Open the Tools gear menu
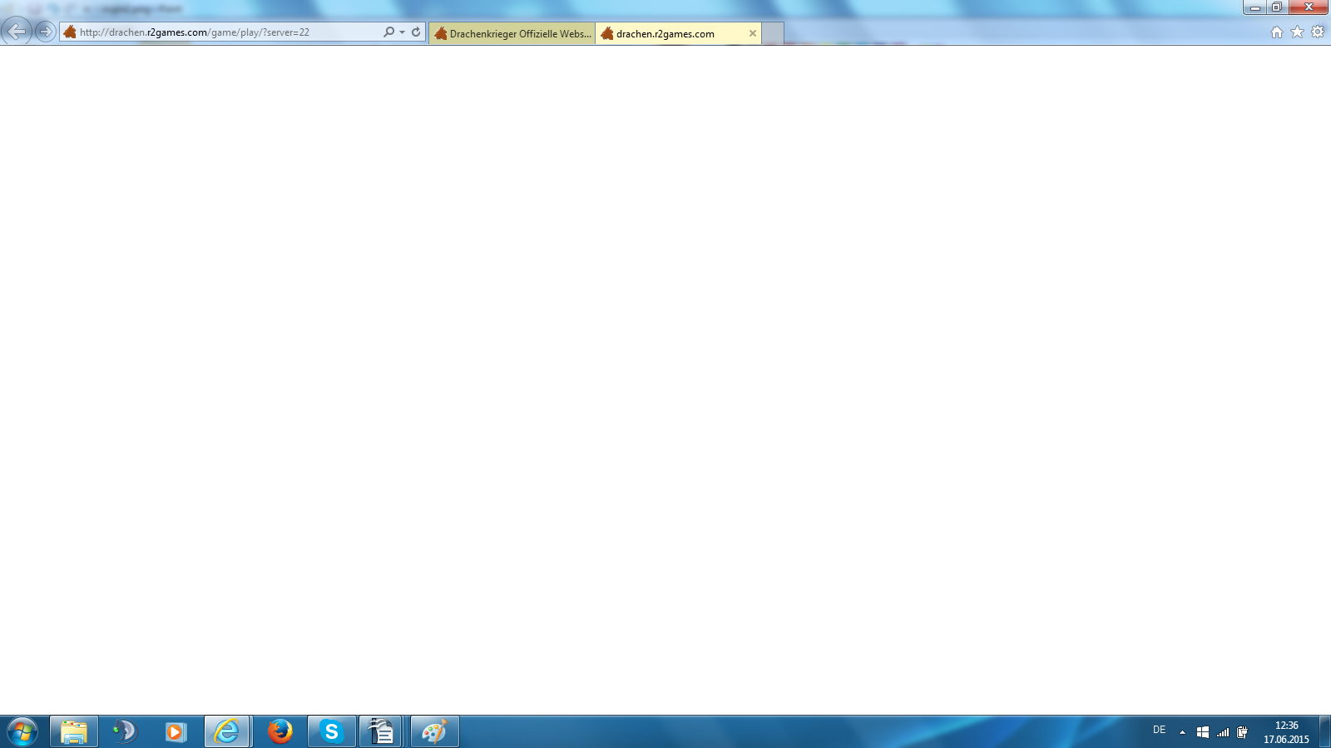1331x748 pixels. click(x=1318, y=32)
